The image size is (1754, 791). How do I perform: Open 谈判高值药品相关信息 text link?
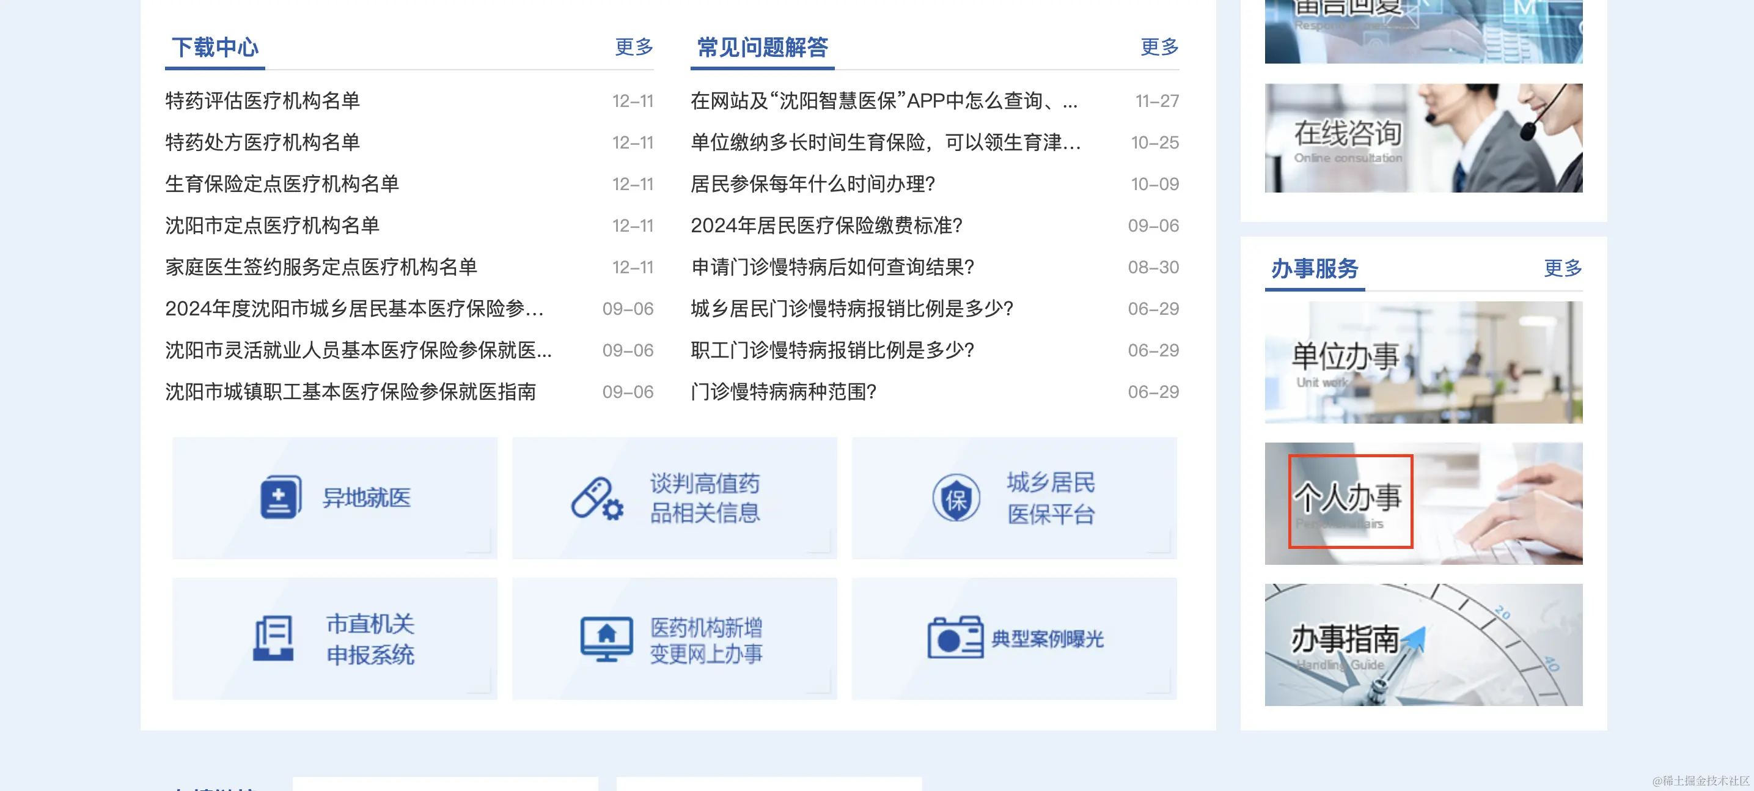tap(705, 498)
